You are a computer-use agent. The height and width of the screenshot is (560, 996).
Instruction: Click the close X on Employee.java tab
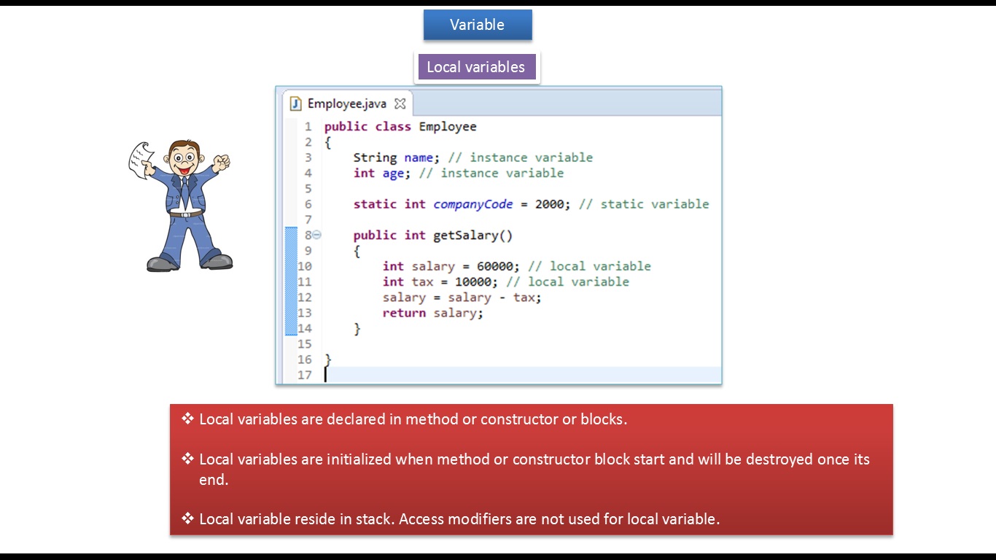click(400, 103)
